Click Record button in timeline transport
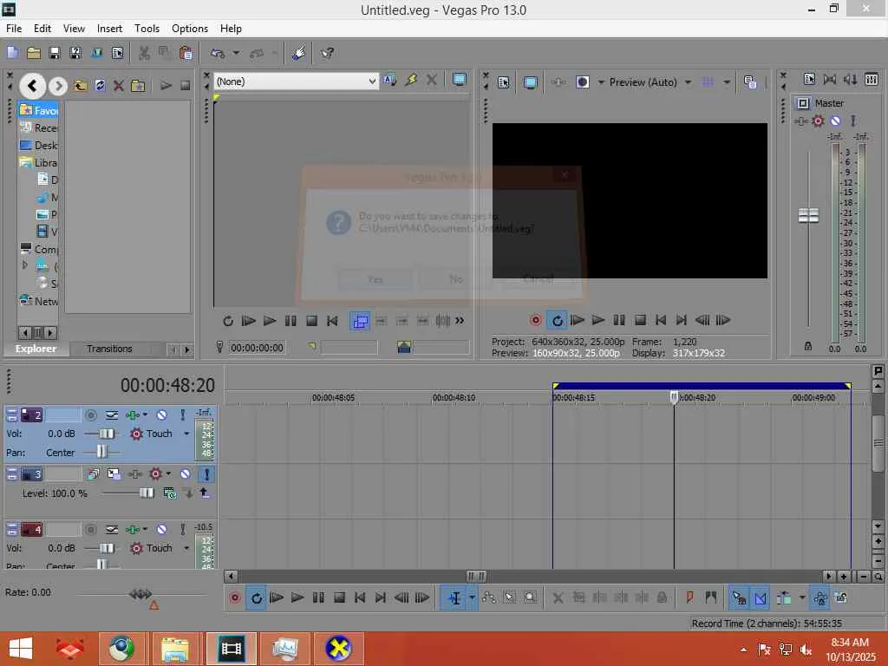The image size is (888, 666). [x=234, y=598]
